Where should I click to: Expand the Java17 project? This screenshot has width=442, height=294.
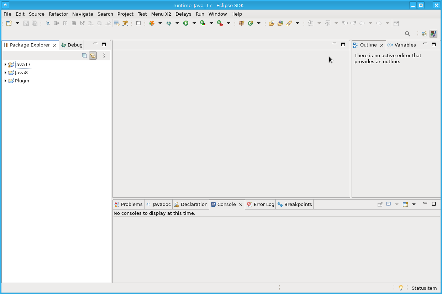click(5, 64)
